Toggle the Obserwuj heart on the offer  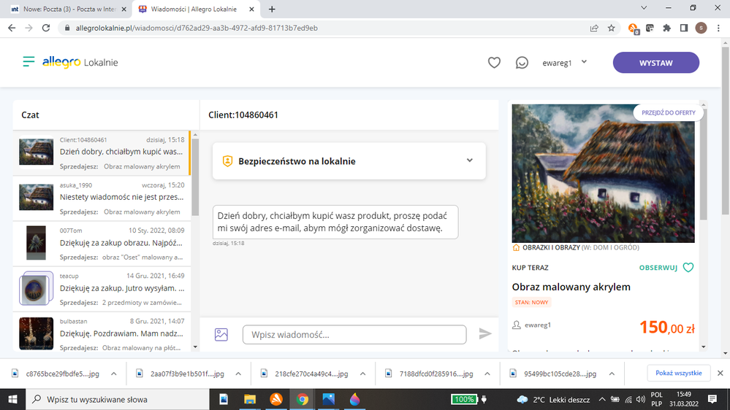point(688,268)
